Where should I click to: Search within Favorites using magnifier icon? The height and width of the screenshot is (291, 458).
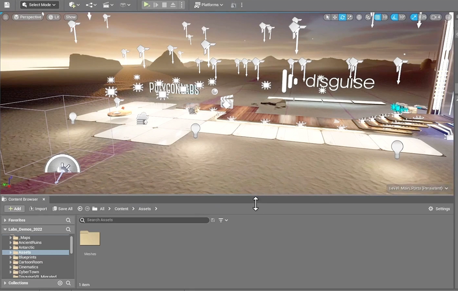[68, 220]
